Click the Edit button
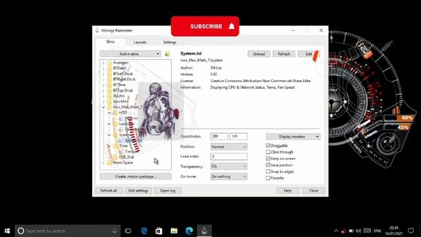The image size is (421, 237). point(309,54)
